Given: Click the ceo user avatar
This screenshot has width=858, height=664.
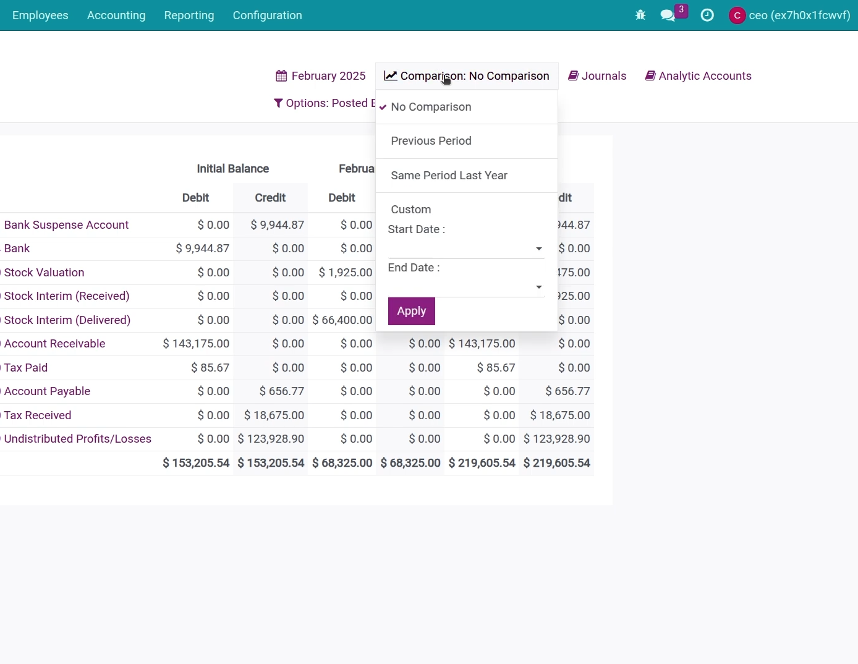Looking at the screenshot, I should tap(737, 15).
